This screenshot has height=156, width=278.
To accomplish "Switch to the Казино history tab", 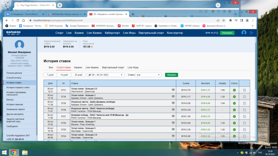I will 78,67.
